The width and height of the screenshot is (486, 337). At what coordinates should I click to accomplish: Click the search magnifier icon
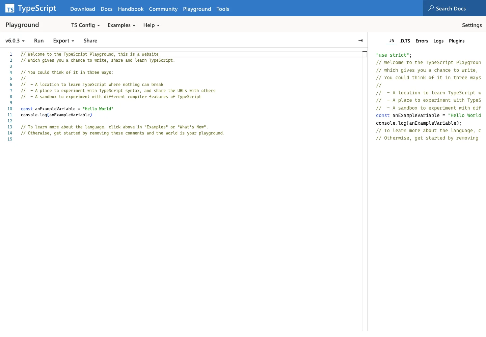pos(431,8)
